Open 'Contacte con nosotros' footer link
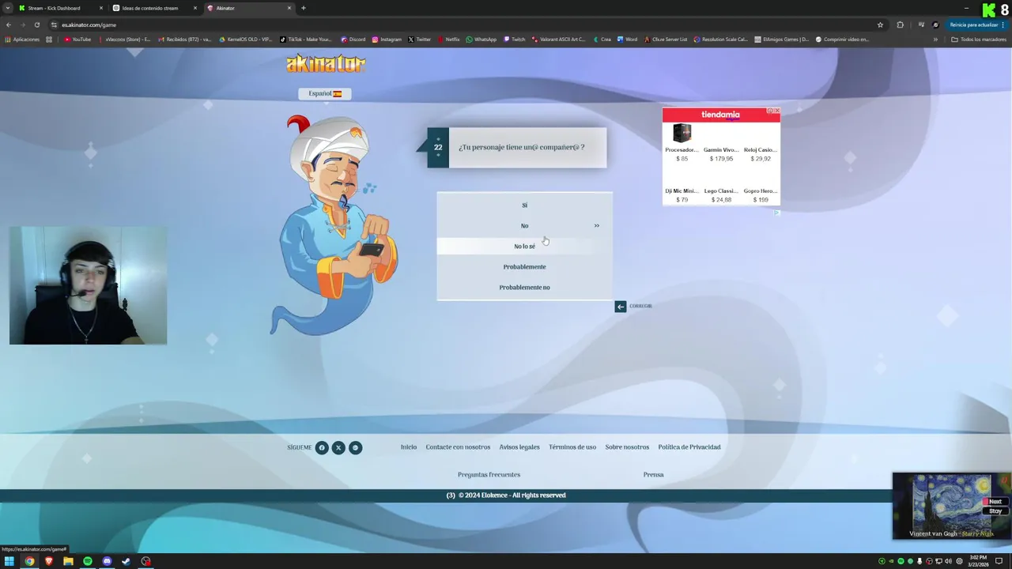 click(x=458, y=447)
